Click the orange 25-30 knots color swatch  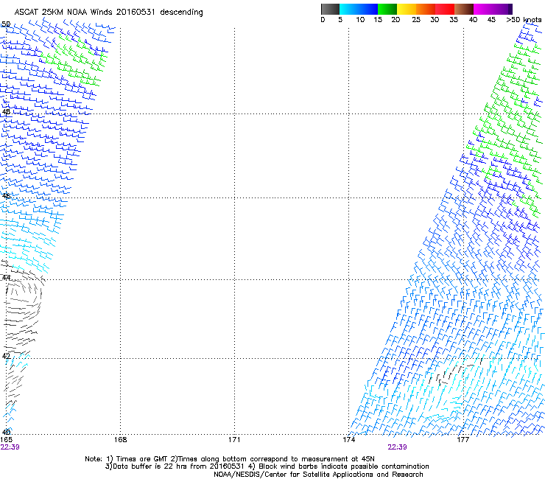(426, 9)
